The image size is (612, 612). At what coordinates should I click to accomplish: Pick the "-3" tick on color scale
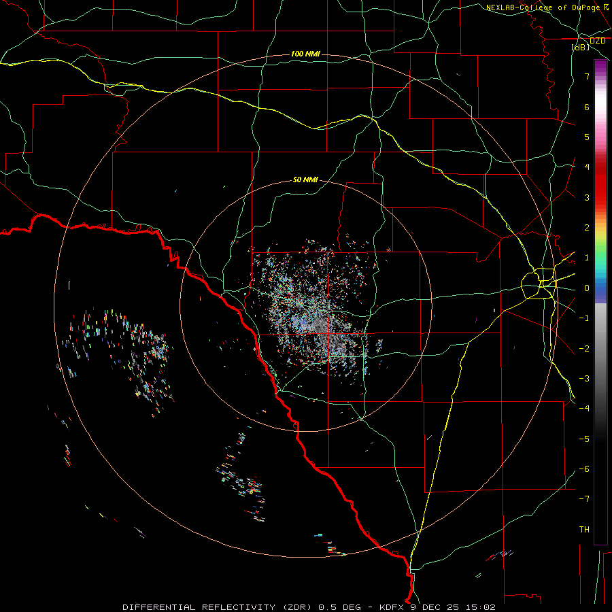[584, 379]
